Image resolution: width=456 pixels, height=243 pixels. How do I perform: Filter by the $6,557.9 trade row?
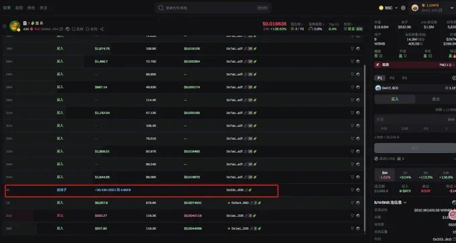(352, 203)
